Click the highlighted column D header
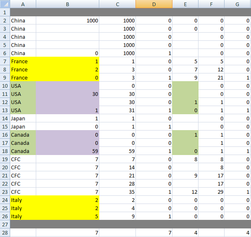 click(x=154, y=4)
